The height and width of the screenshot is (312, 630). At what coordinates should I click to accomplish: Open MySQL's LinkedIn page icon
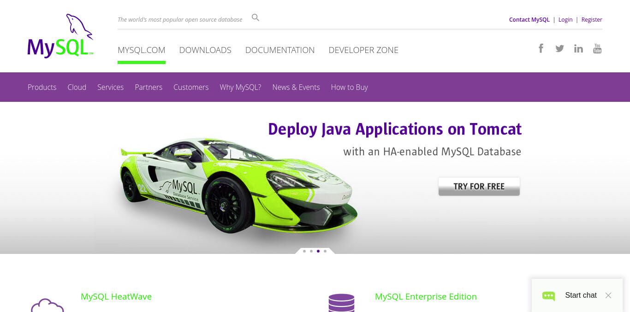(578, 48)
